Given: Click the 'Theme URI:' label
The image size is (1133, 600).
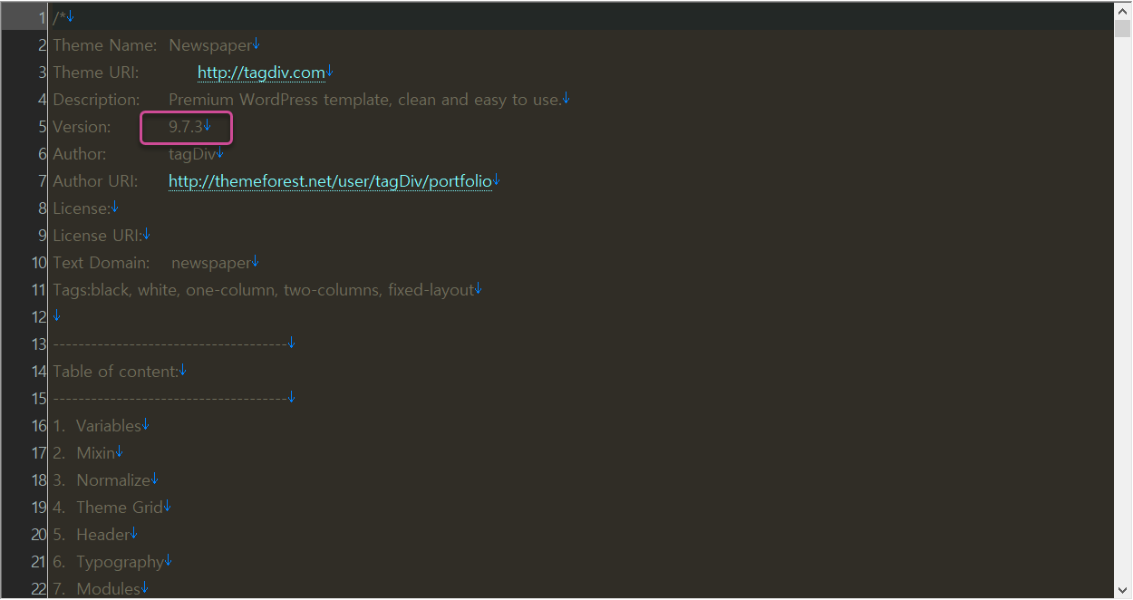Looking at the screenshot, I should point(96,73).
